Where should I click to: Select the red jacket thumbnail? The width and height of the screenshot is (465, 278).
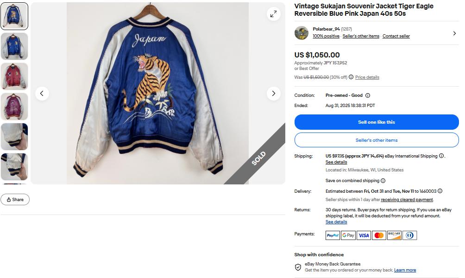(x=14, y=76)
